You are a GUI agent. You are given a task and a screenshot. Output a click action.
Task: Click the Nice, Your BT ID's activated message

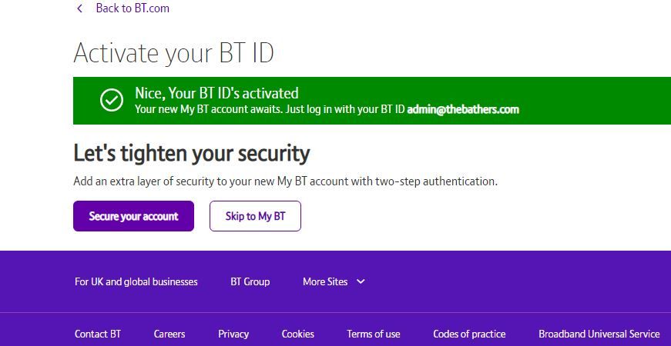click(x=216, y=93)
